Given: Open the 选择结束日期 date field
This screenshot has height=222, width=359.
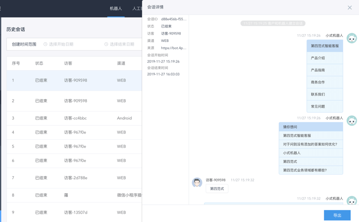Looking at the screenshot, I should [122, 44].
